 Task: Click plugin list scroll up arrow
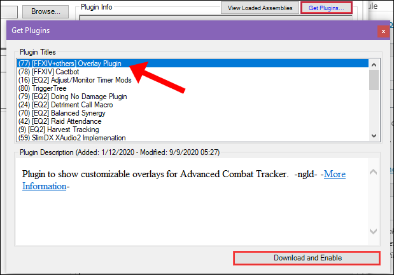(374, 65)
